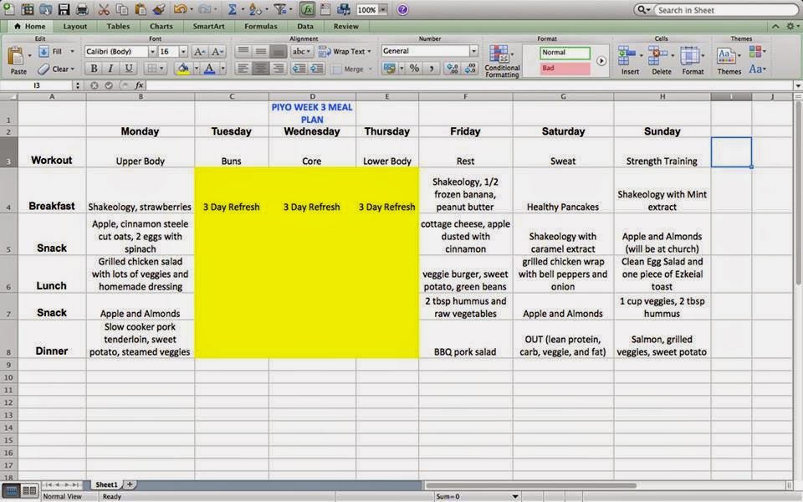Create a new workbook from toolbar icon
Screen dimensions: 803x502
[8, 8]
